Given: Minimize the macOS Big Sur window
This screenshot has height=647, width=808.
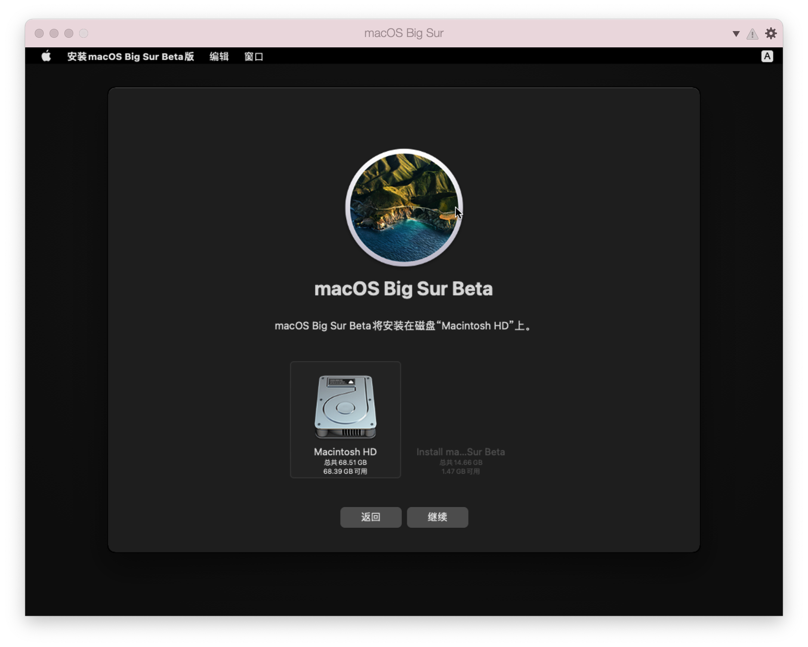Looking at the screenshot, I should (x=54, y=33).
